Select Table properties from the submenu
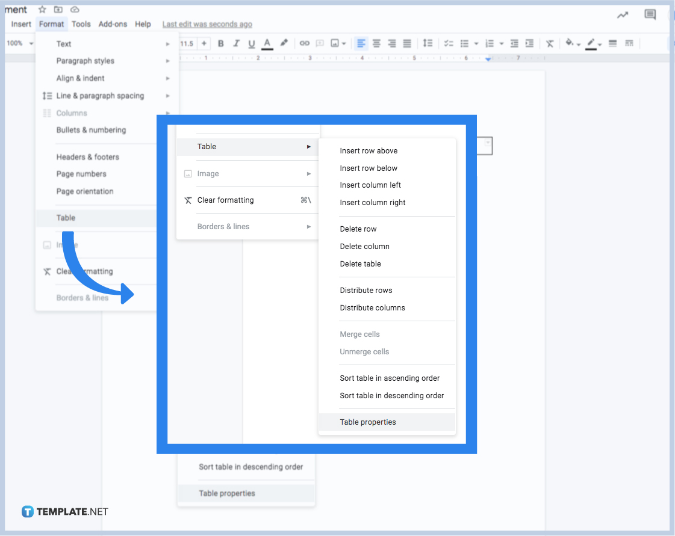 click(368, 422)
